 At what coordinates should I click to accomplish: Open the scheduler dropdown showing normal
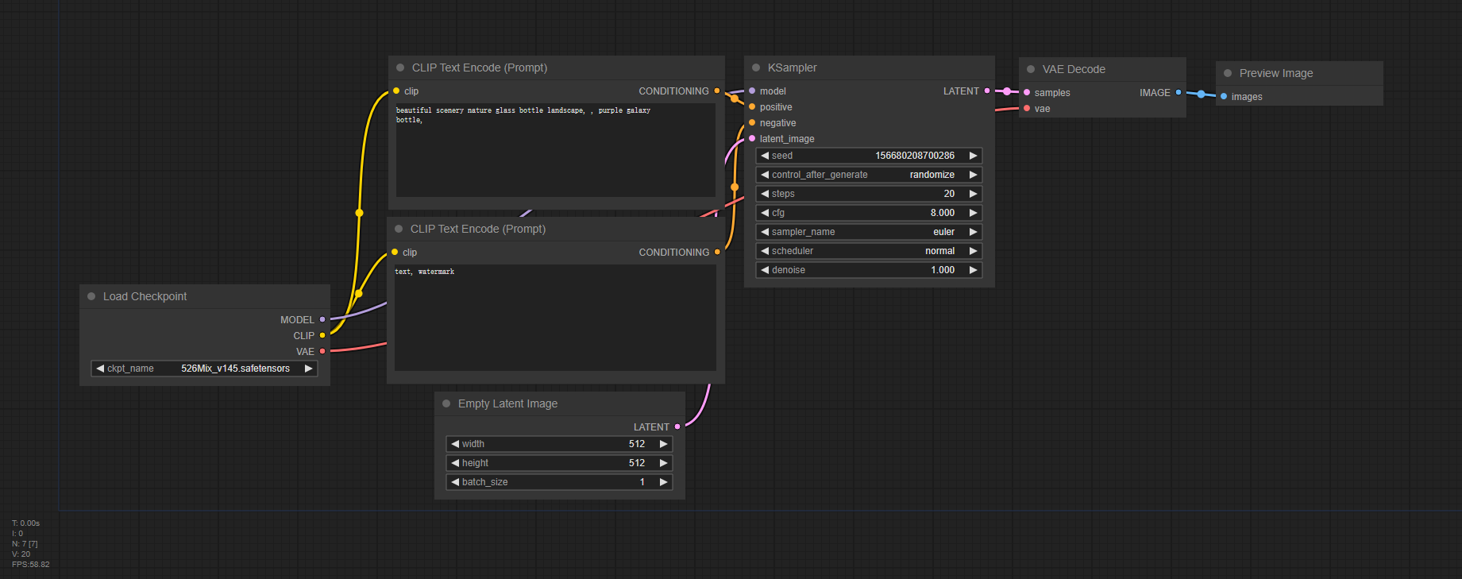pyautogui.click(x=869, y=251)
